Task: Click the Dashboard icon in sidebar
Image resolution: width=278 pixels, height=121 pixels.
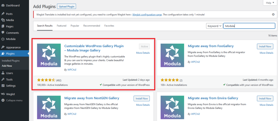Action: [3, 5]
